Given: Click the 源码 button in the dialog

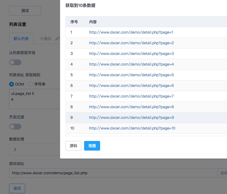Looking at the screenshot, I should (x=74, y=146).
